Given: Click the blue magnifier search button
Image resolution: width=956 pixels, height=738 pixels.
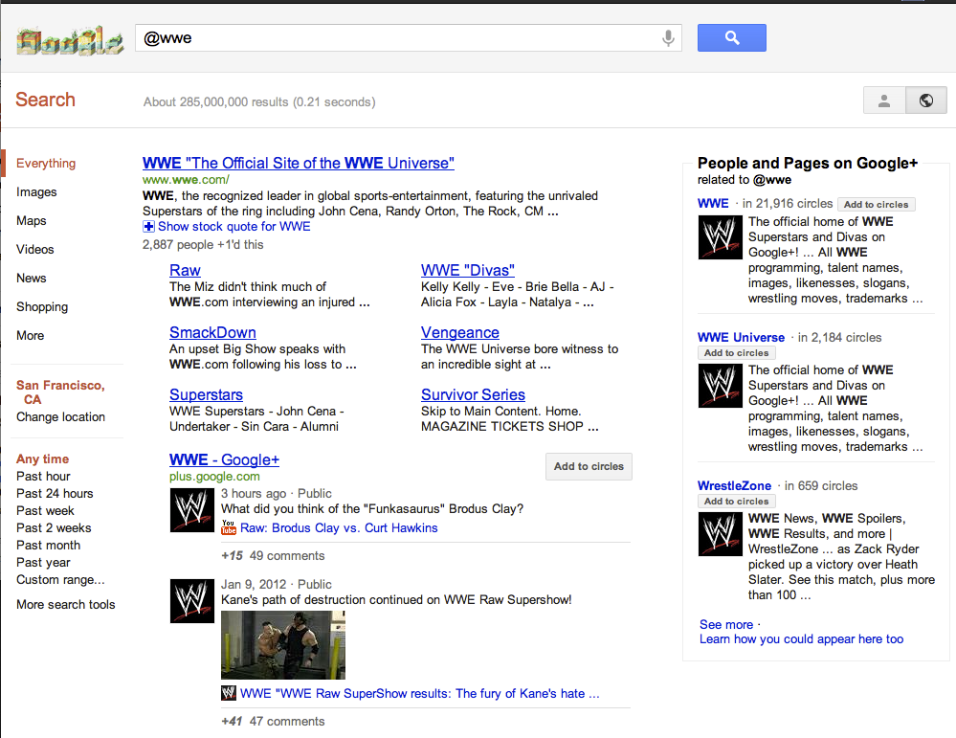Looking at the screenshot, I should 732,38.
